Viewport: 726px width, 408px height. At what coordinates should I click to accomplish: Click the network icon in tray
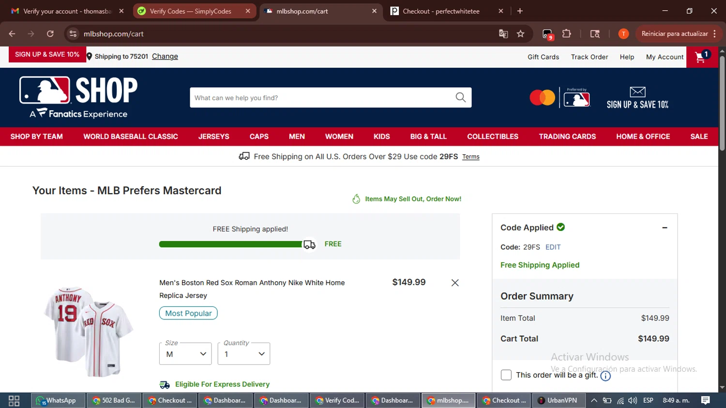click(x=620, y=400)
